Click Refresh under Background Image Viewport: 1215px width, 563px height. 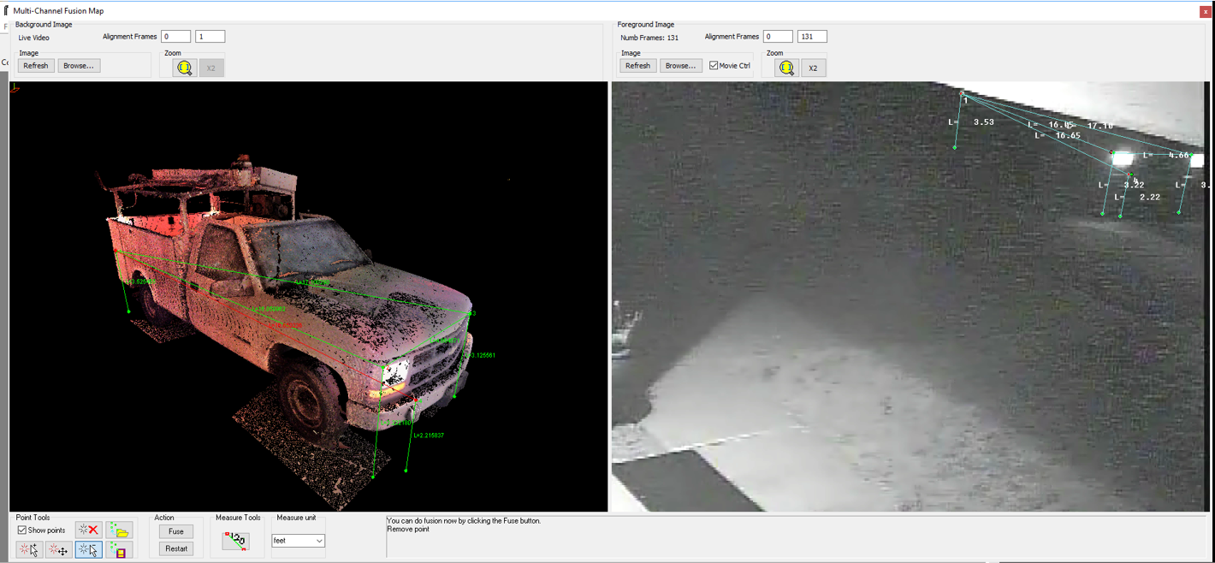point(36,66)
